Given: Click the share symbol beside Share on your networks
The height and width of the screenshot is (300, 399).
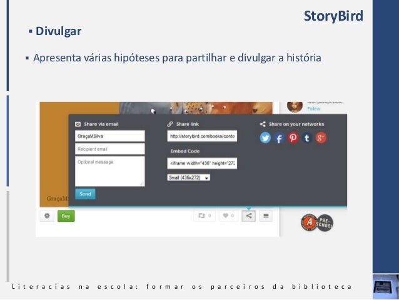Looking at the screenshot, I should [263, 124].
